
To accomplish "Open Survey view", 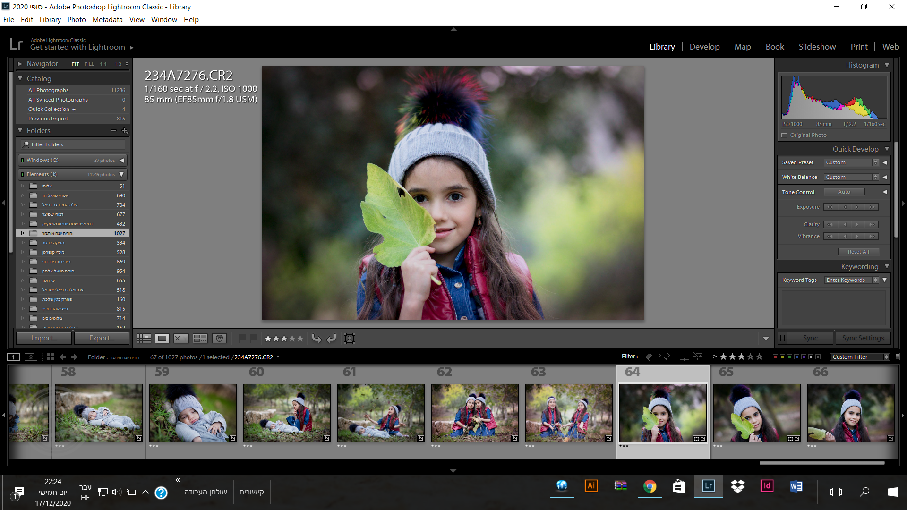I will (200, 338).
